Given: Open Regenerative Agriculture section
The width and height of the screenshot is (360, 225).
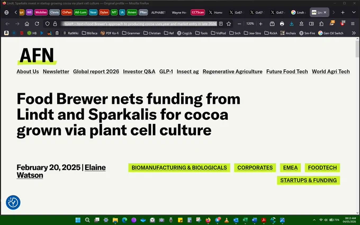Looking at the screenshot, I should click(x=232, y=71).
